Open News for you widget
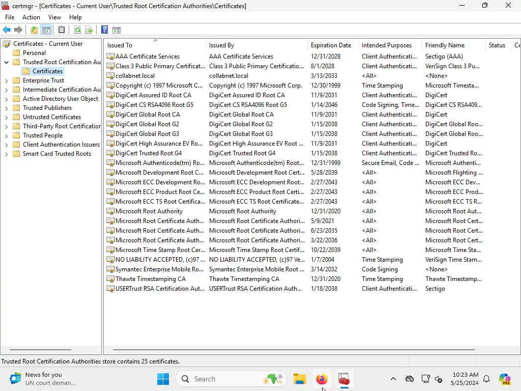This screenshot has height=391, width=521. point(43,379)
